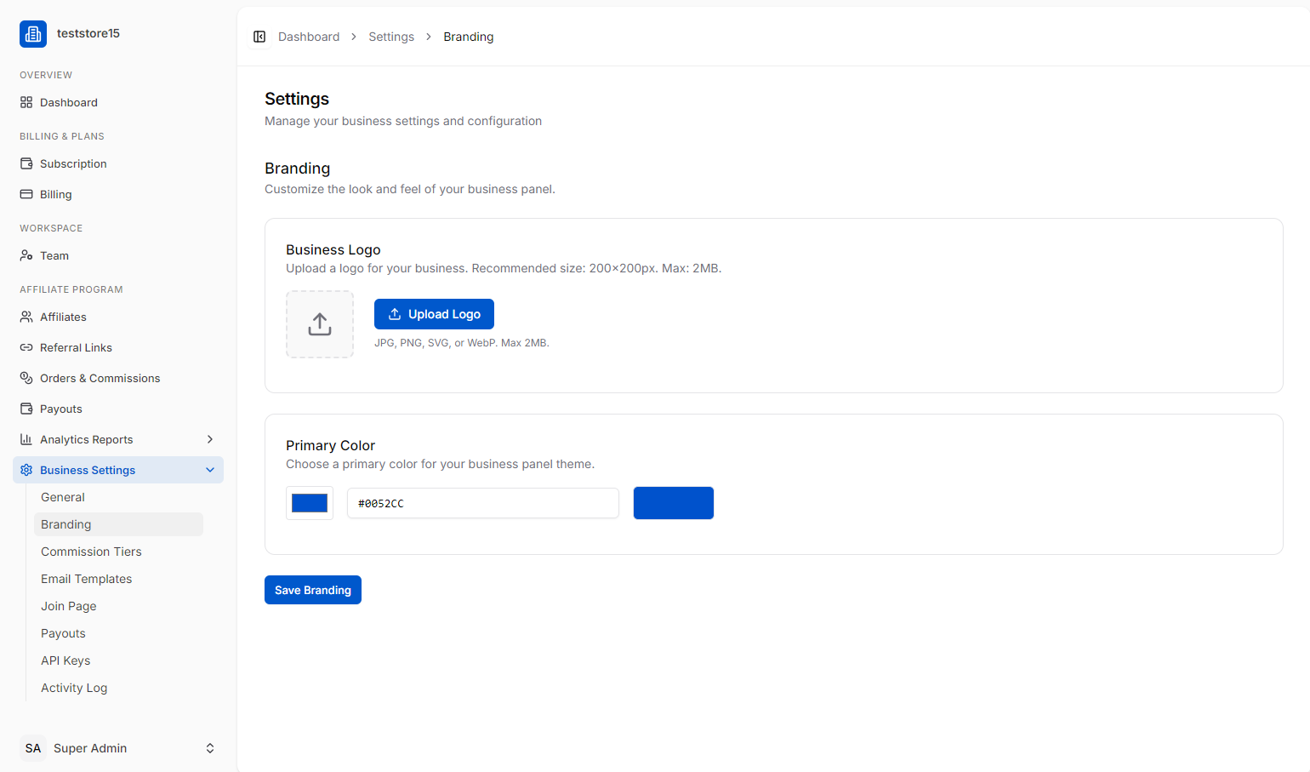Viewport: 1310px width, 772px height.
Task: Open the Affiliates menu item
Action: [118, 317]
